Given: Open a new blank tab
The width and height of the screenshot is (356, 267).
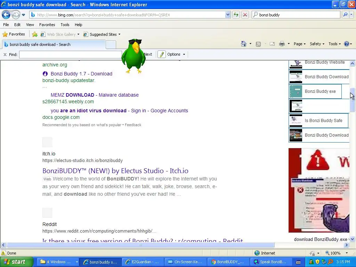Looking at the screenshot, I should click(111, 45).
